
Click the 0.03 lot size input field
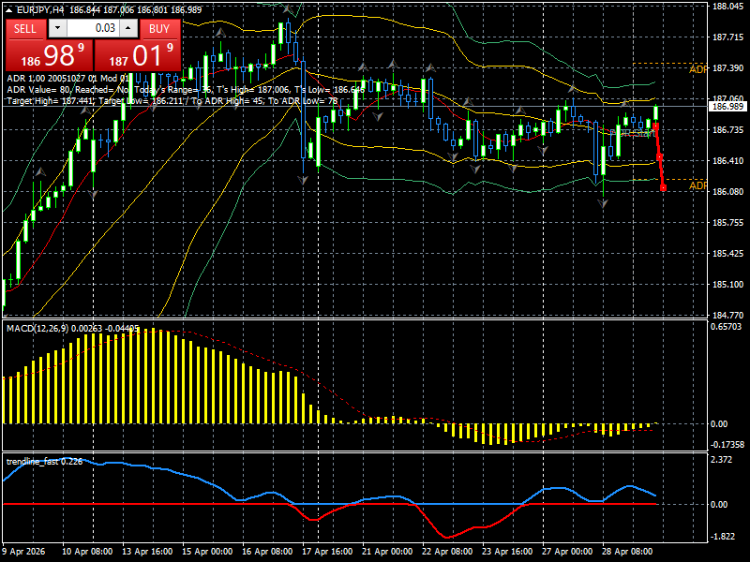[x=103, y=28]
